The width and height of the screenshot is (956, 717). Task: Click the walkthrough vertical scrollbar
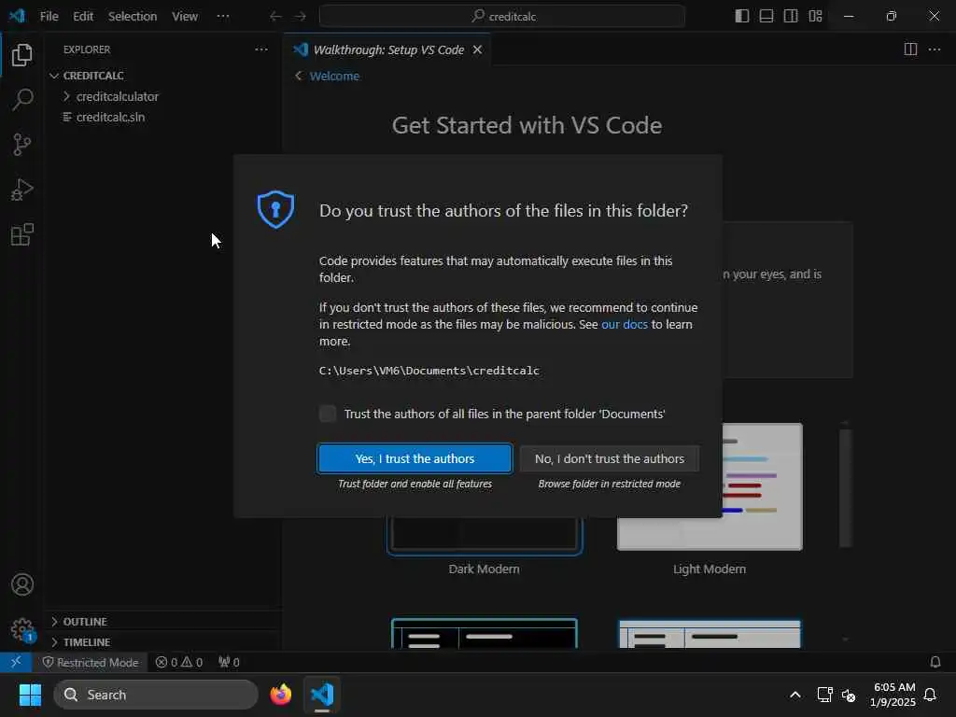point(844,487)
